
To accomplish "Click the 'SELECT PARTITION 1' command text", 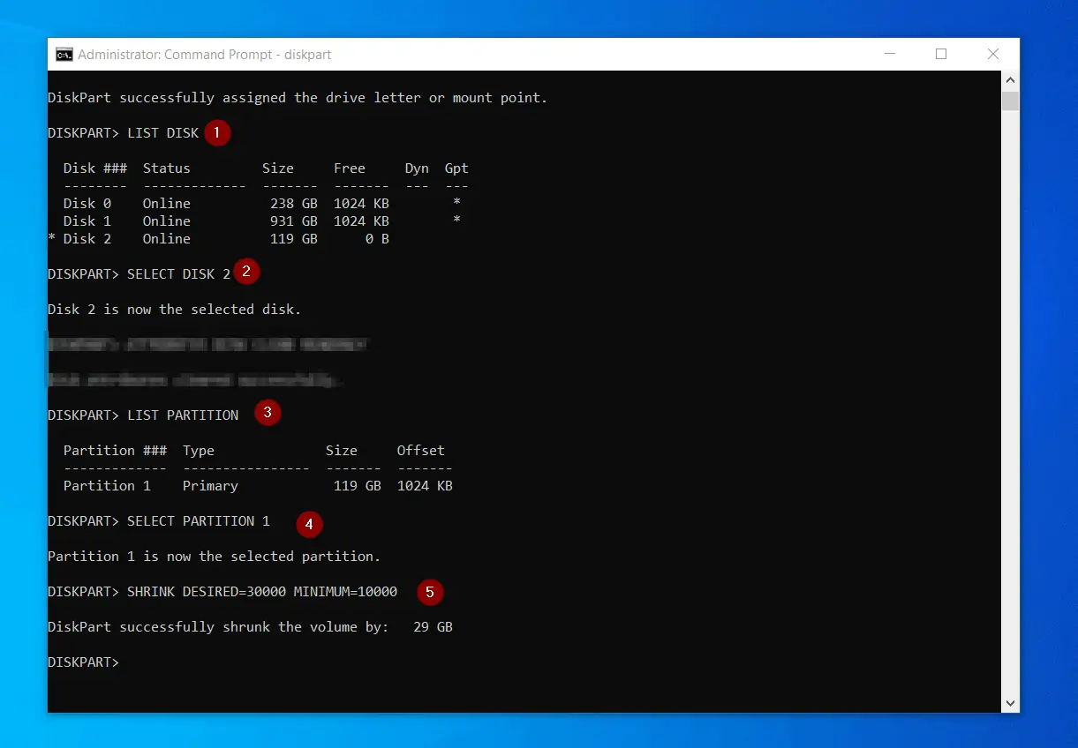I will (x=199, y=521).
